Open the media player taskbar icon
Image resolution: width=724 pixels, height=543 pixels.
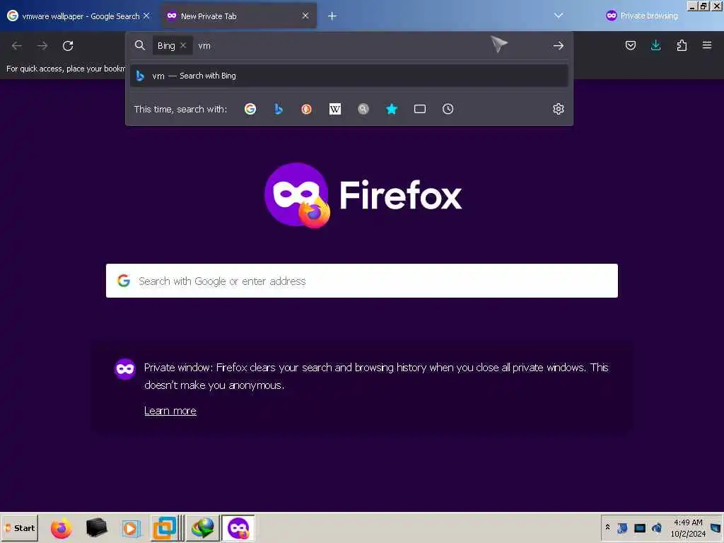(x=130, y=527)
